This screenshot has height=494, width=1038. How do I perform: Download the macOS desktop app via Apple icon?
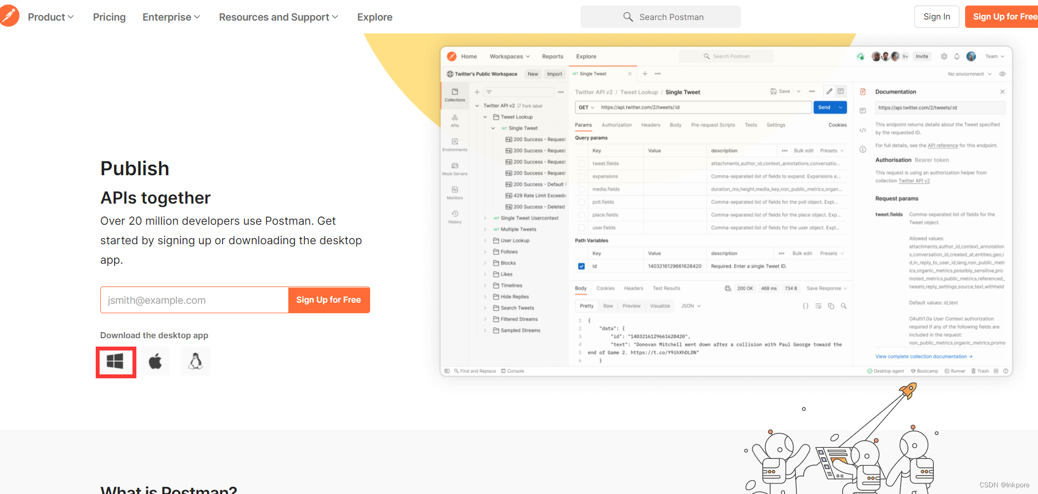coord(155,362)
